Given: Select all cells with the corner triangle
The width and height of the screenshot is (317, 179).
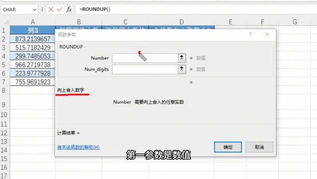Looking at the screenshot, I should pyautogui.click(x=6, y=21).
